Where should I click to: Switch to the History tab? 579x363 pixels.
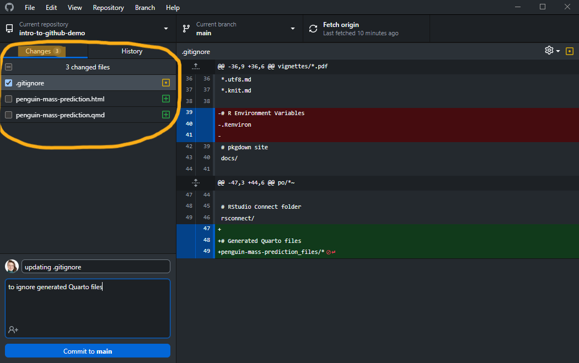tap(132, 51)
